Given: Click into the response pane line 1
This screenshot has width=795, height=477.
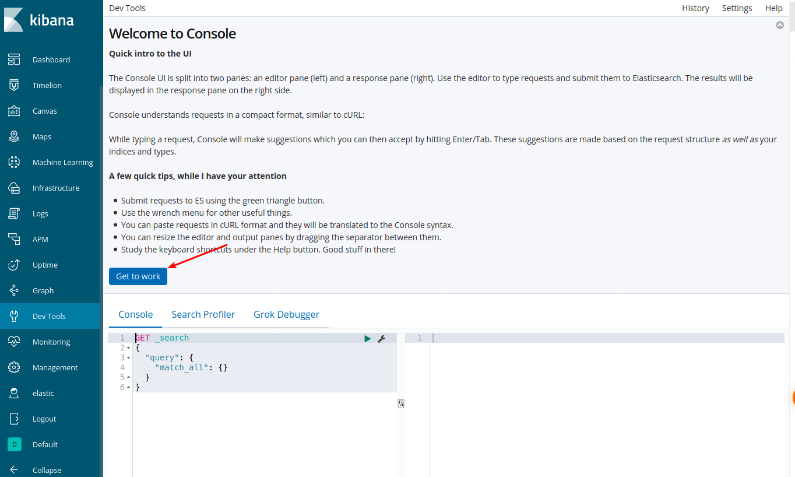Looking at the screenshot, I should pos(608,338).
